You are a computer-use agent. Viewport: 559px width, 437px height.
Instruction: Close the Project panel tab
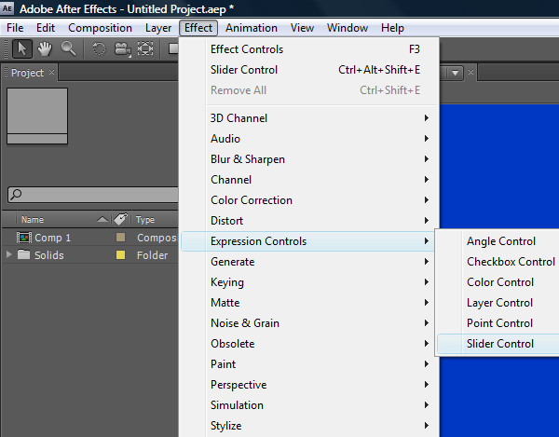[51, 73]
